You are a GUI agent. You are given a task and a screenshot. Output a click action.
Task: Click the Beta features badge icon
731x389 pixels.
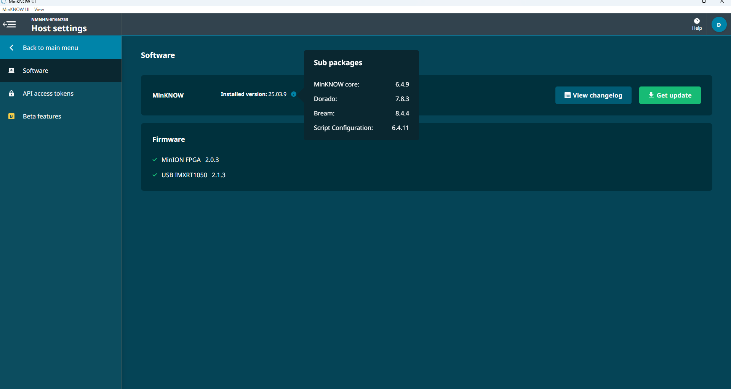click(x=11, y=116)
